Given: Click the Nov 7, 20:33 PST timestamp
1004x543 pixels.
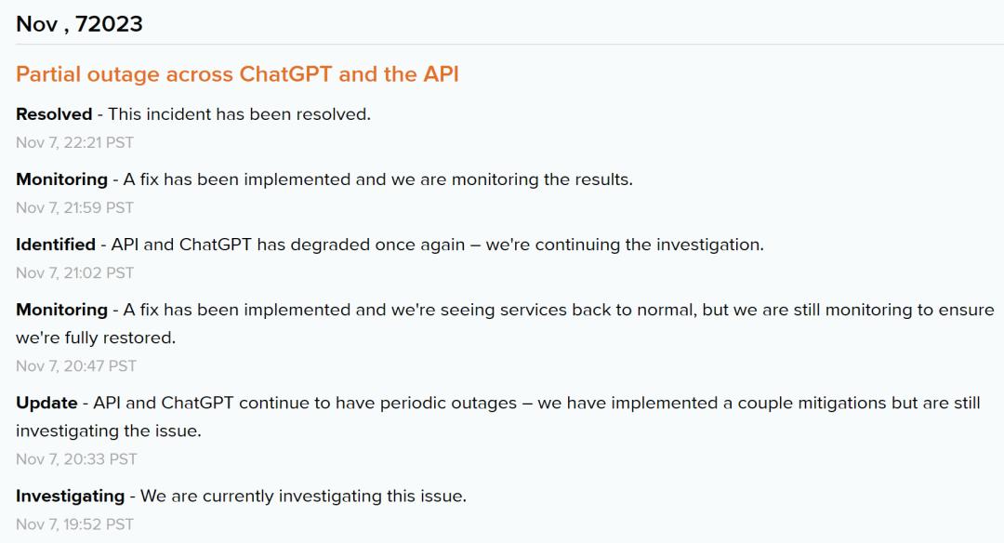Looking at the screenshot, I should coord(76,458).
